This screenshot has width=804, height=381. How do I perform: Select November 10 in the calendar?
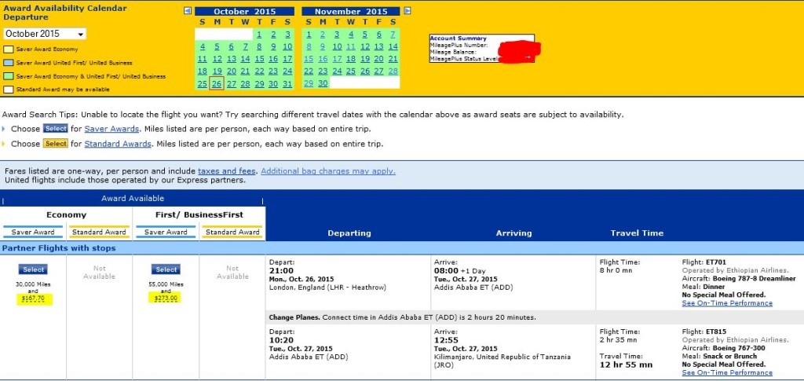337,46
